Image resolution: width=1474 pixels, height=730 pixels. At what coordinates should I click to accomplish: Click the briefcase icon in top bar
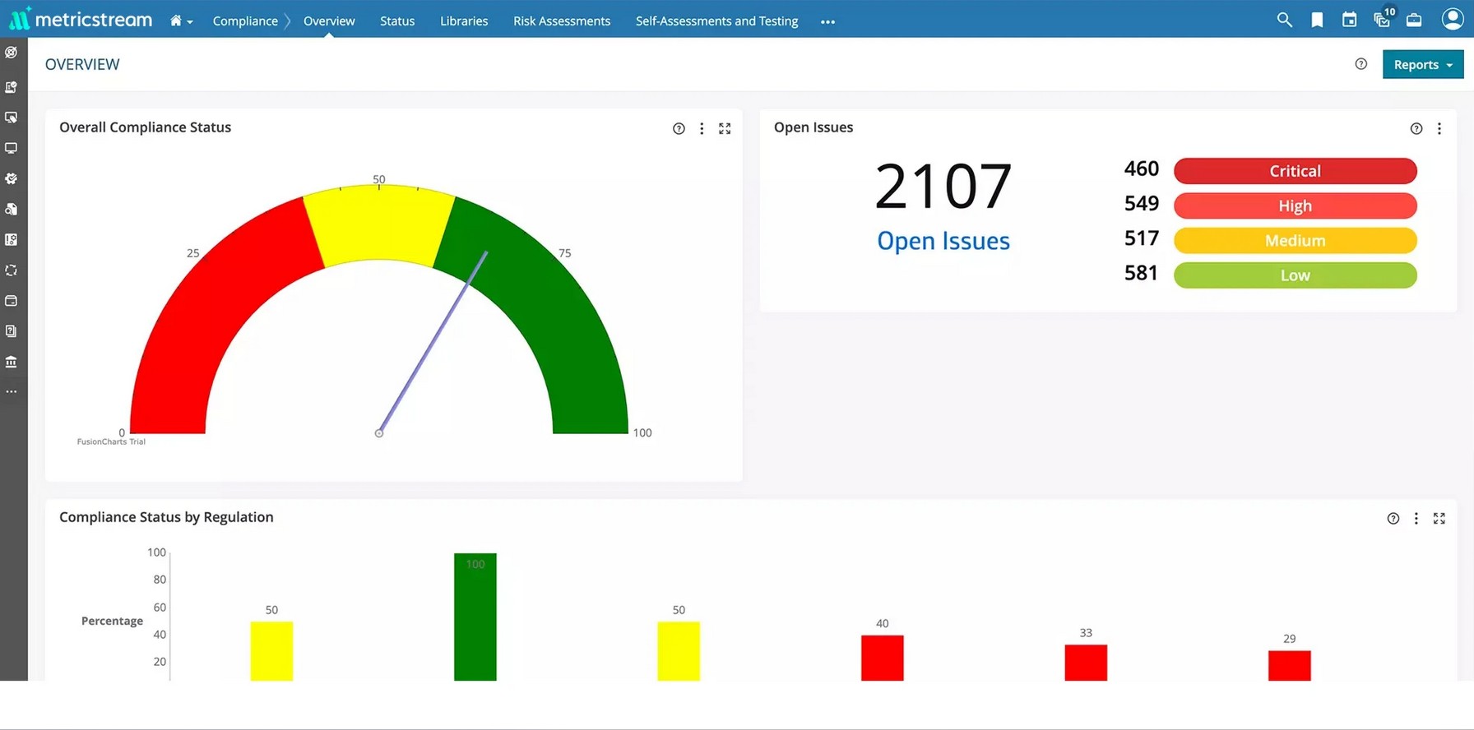[x=1414, y=20]
